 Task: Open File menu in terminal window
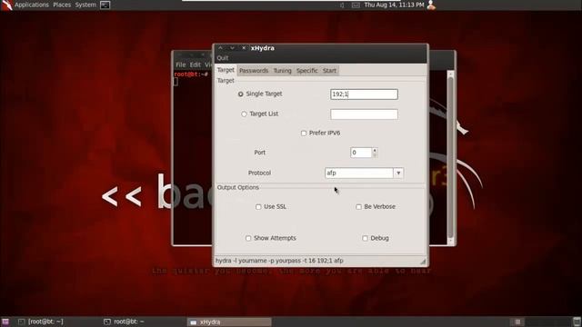click(x=181, y=64)
